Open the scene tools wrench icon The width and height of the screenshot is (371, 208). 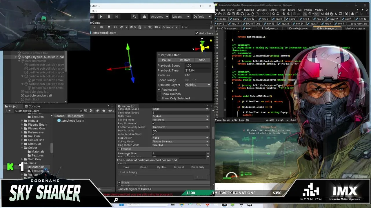(150, 27)
